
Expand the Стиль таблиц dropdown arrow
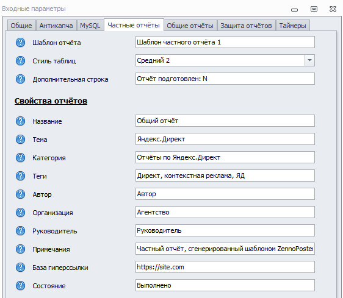coord(309,60)
